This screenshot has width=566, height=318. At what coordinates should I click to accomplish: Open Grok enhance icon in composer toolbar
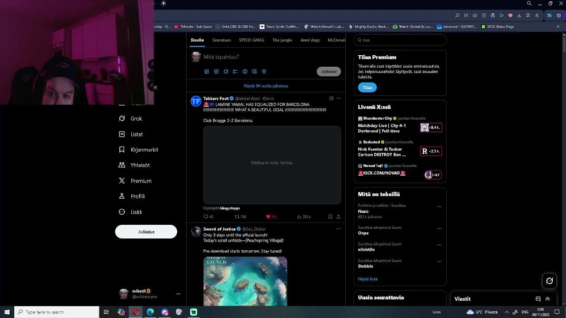tap(226, 72)
